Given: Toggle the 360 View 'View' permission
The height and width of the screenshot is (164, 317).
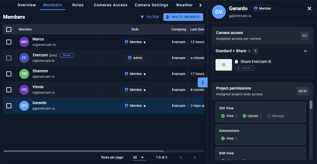Looking at the screenshot, I should coord(223,116).
